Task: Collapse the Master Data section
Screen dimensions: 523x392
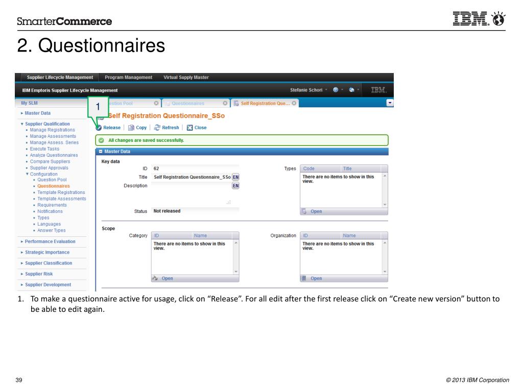Action: pos(101,151)
